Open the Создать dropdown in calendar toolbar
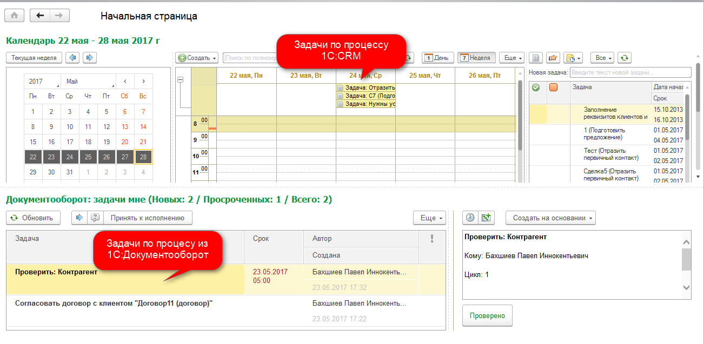 click(197, 58)
